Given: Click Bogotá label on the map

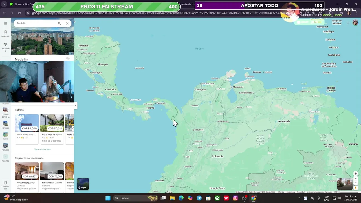Looking at the screenshot, I should (213, 145).
